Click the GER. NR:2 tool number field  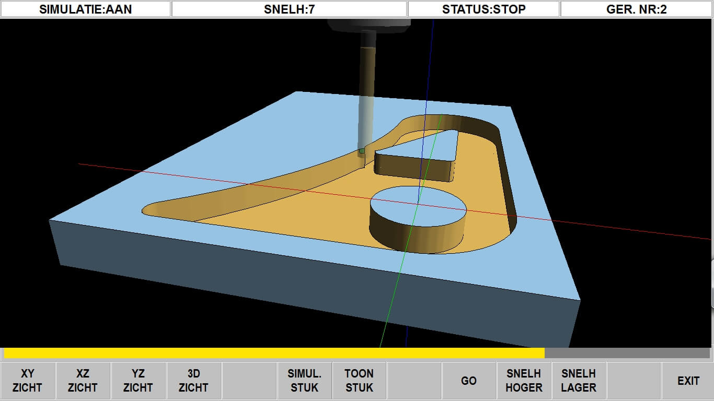click(x=636, y=9)
